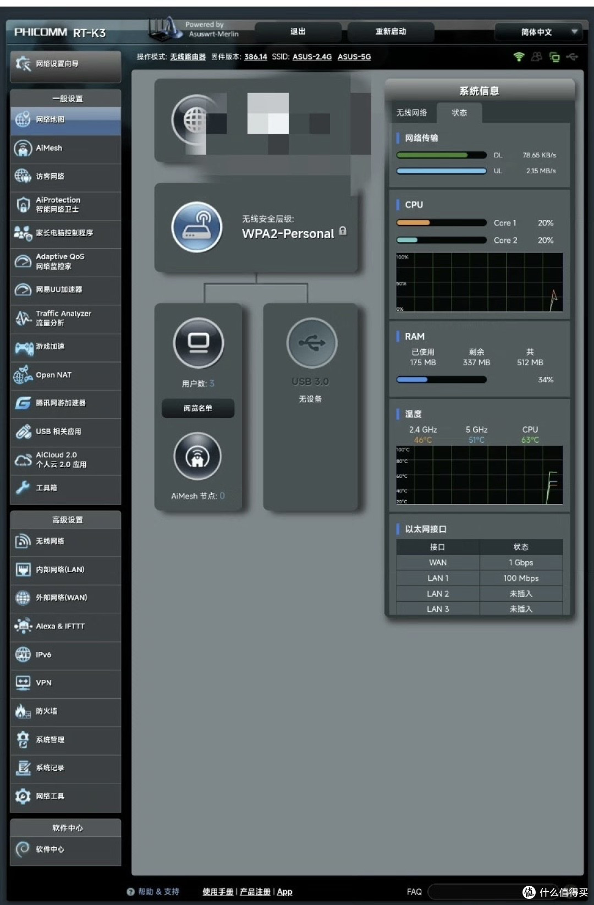
Task: Click the logout button
Action: [x=298, y=32]
